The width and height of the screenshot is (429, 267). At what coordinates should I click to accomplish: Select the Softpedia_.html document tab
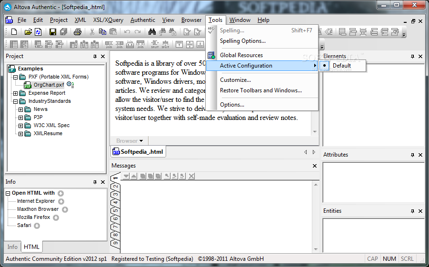pyautogui.click(x=138, y=152)
